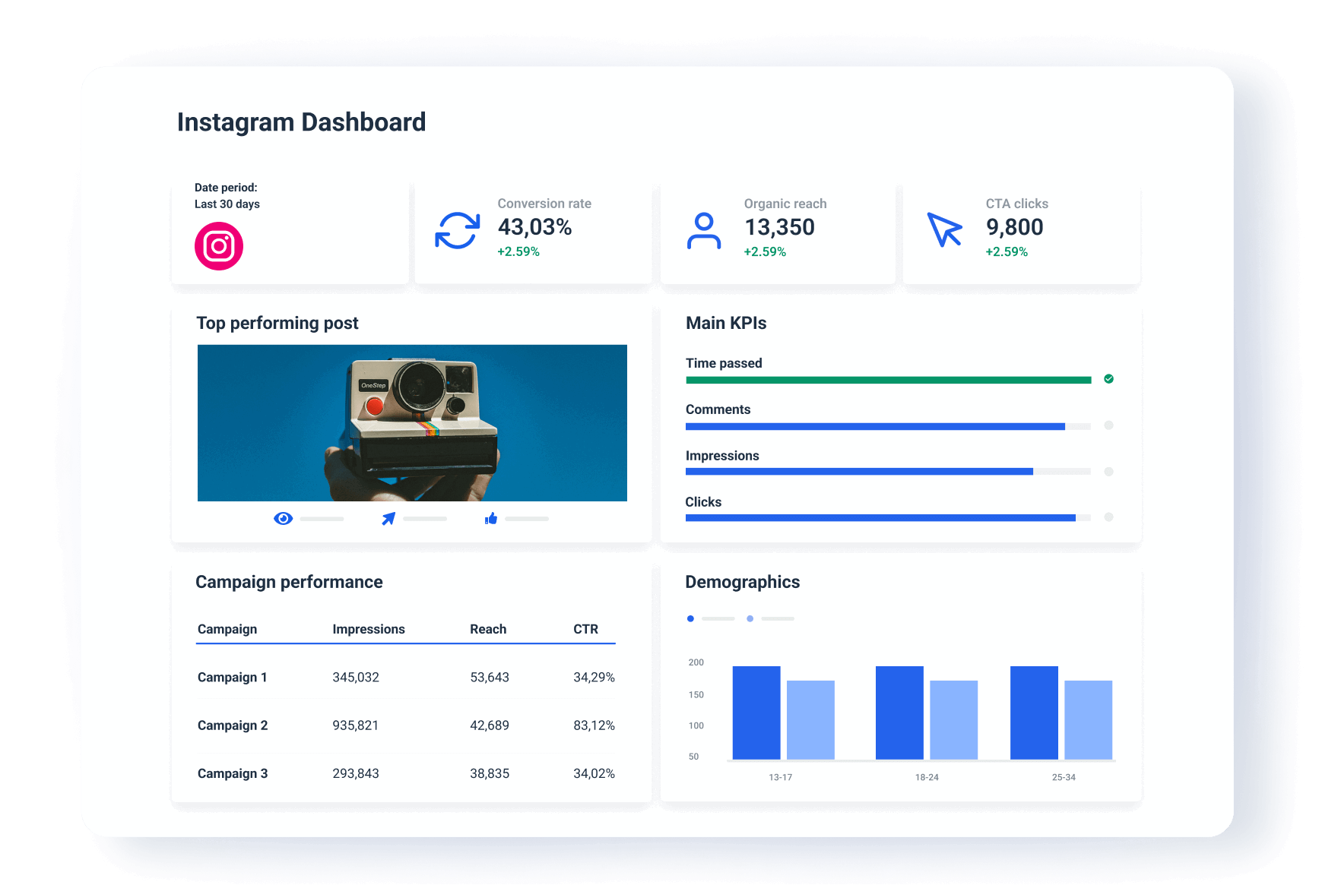Toggle the gray status dot beside Clicks bar
The image size is (1338, 885).
1108,518
